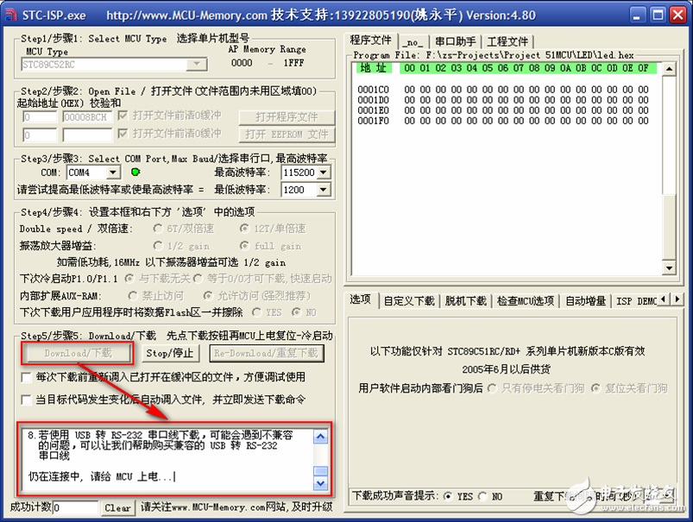Viewport: 693px width, 522px height.
Task: Select NO for download success sound
Action: (483, 497)
